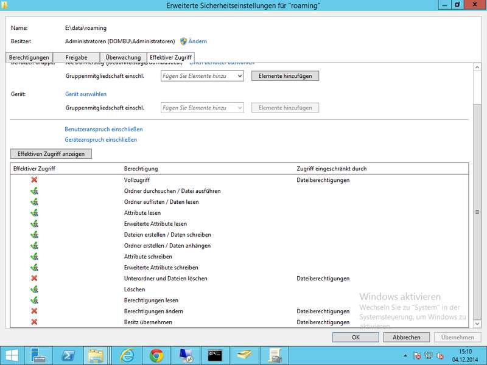
Task: Select the Effektiver Zugriff tab
Action: coord(170,57)
